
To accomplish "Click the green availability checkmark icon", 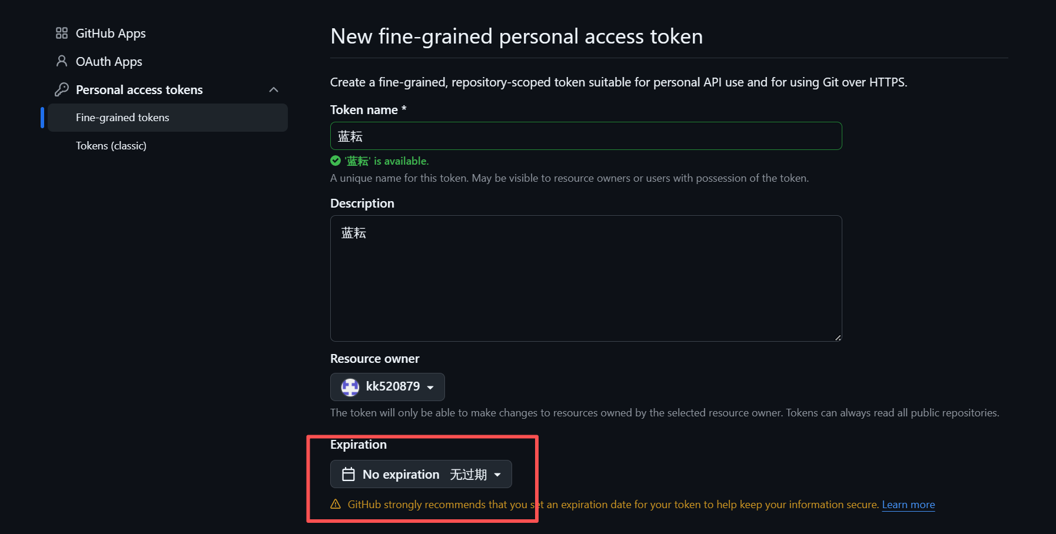I will click(336, 161).
